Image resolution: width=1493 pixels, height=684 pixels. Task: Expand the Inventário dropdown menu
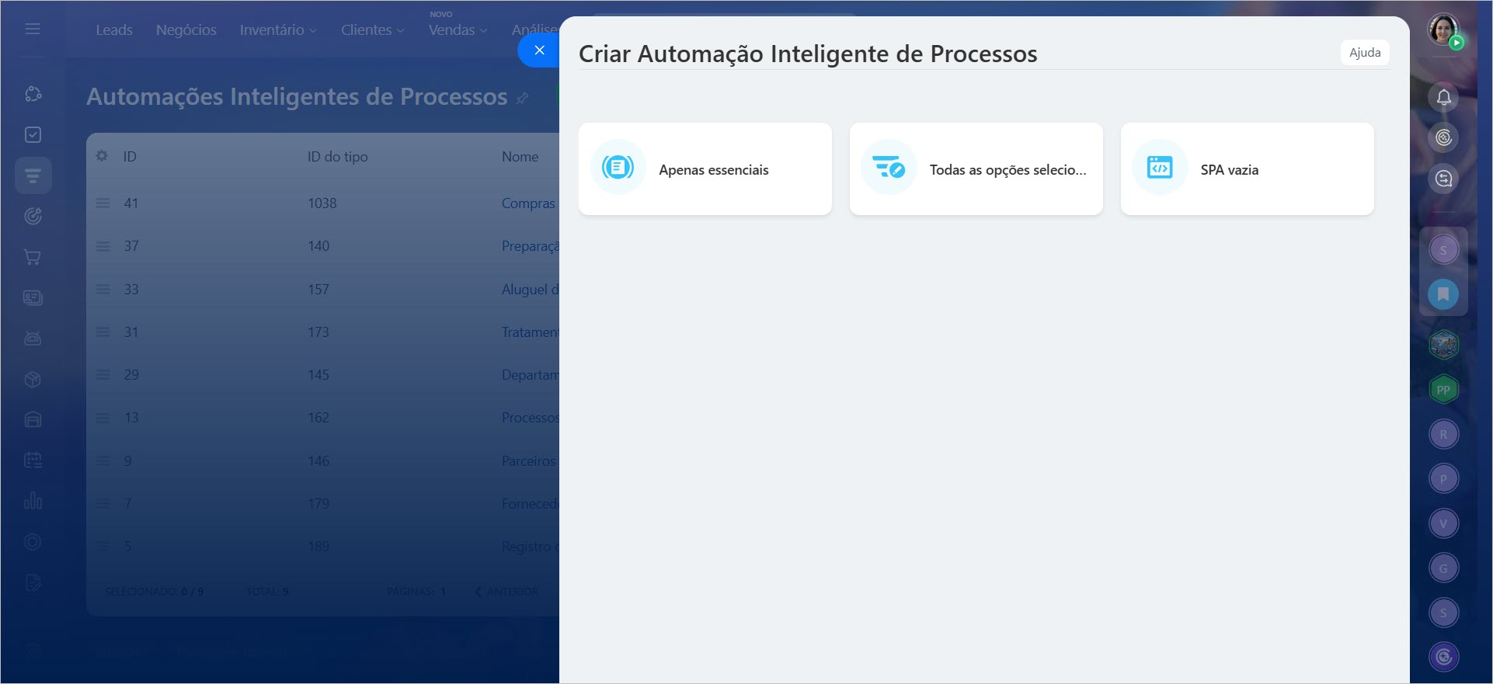[277, 30]
